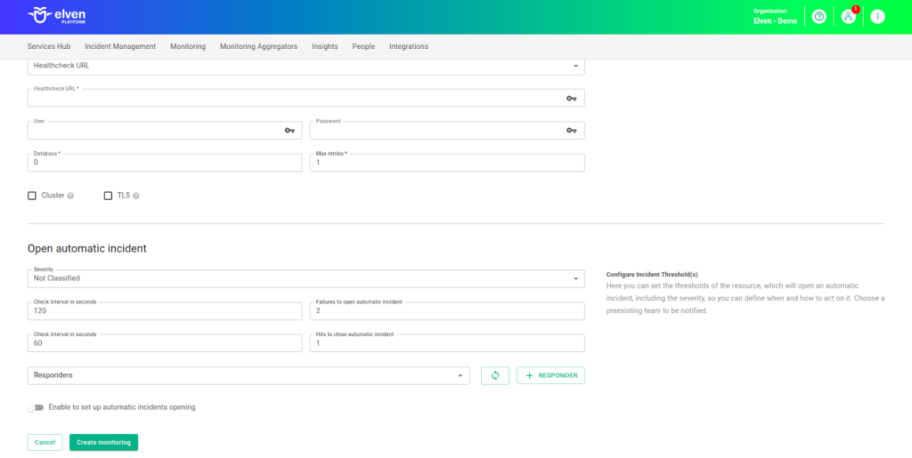Click the Max retries input field
This screenshot has width=912, height=458.
point(447,163)
